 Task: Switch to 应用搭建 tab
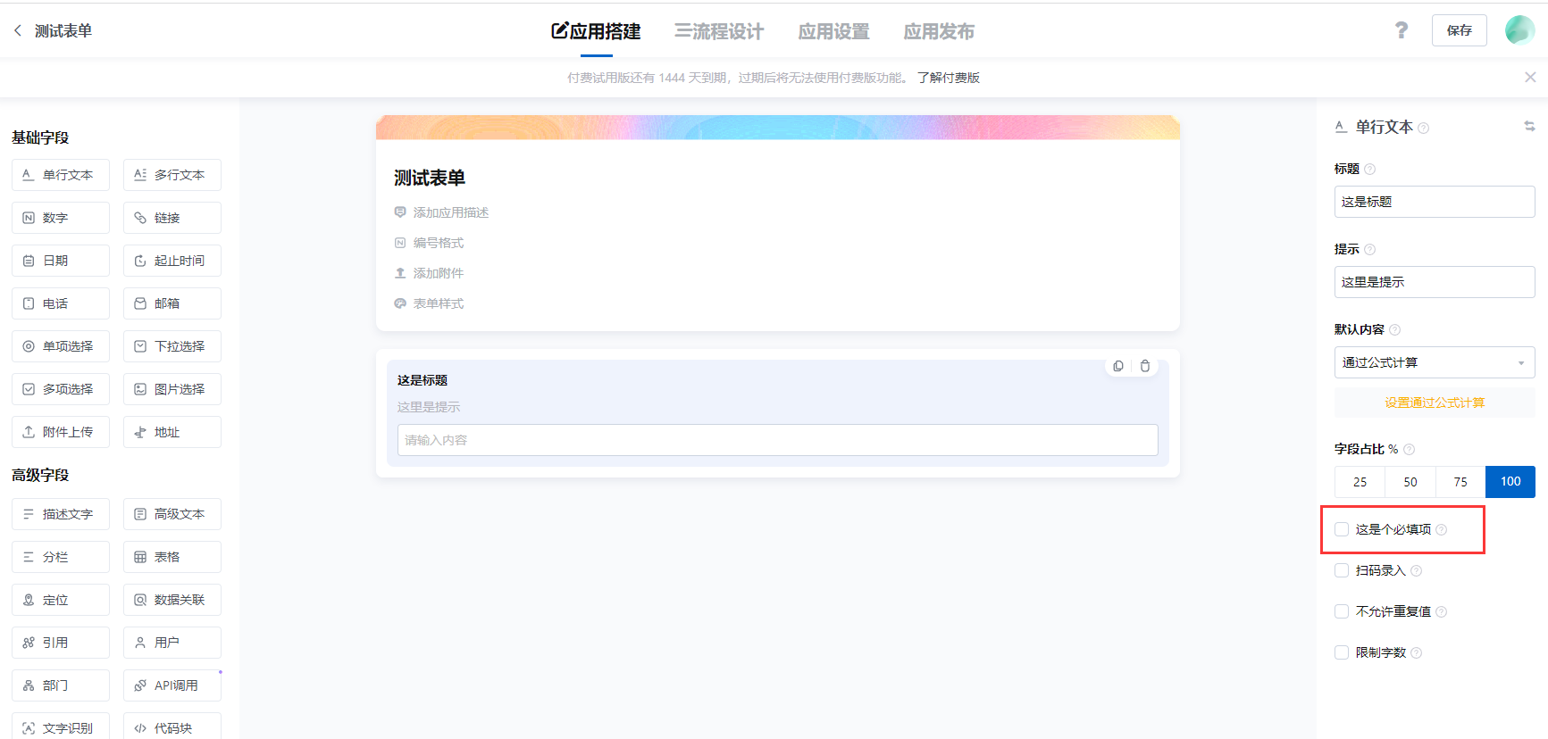596,31
